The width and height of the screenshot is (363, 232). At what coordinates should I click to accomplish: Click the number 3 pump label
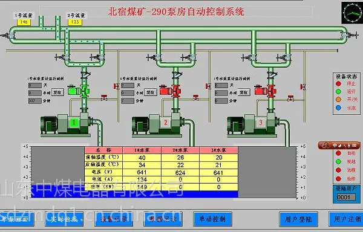click(x=261, y=123)
